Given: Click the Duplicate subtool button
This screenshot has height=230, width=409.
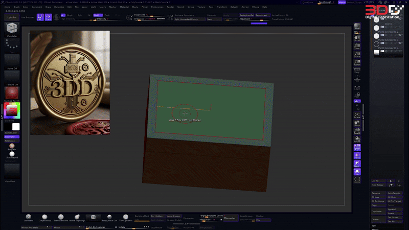Looking at the screenshot, I should click(x=377, y=211).
